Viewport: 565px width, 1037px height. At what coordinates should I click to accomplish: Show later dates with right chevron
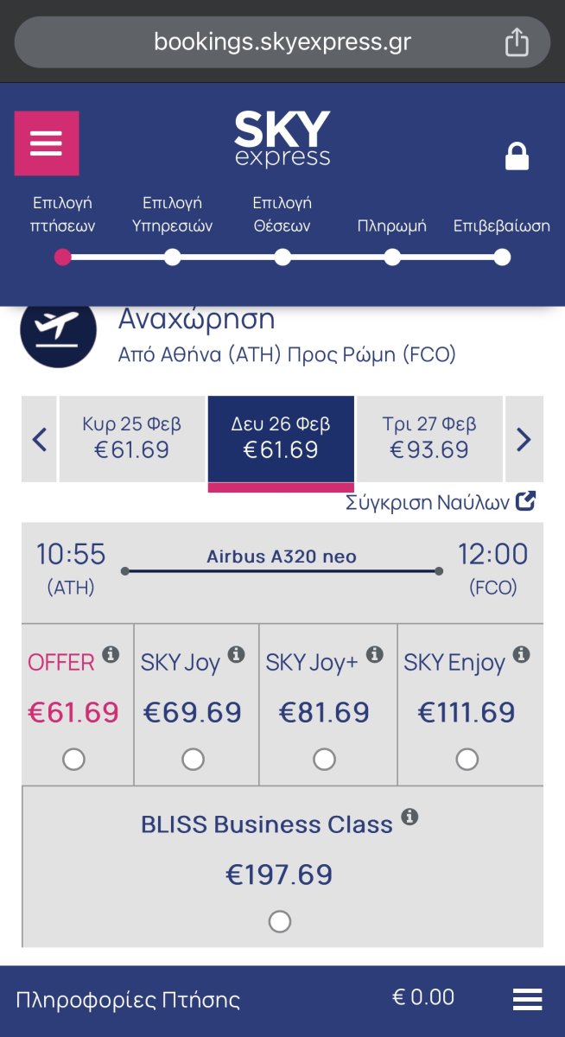[524, 439]
